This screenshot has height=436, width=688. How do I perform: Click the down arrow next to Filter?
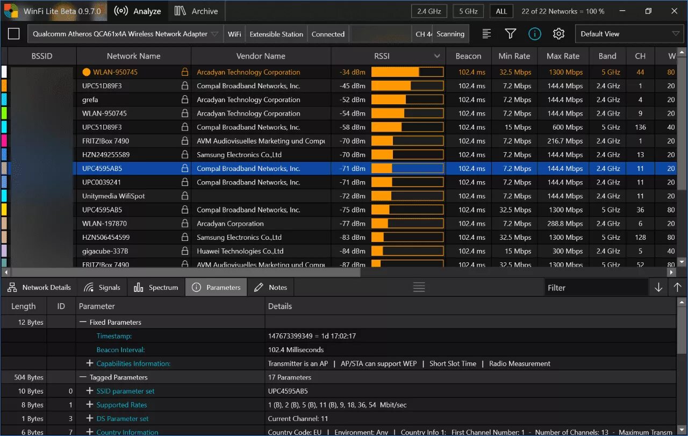[x=658, y=288]
